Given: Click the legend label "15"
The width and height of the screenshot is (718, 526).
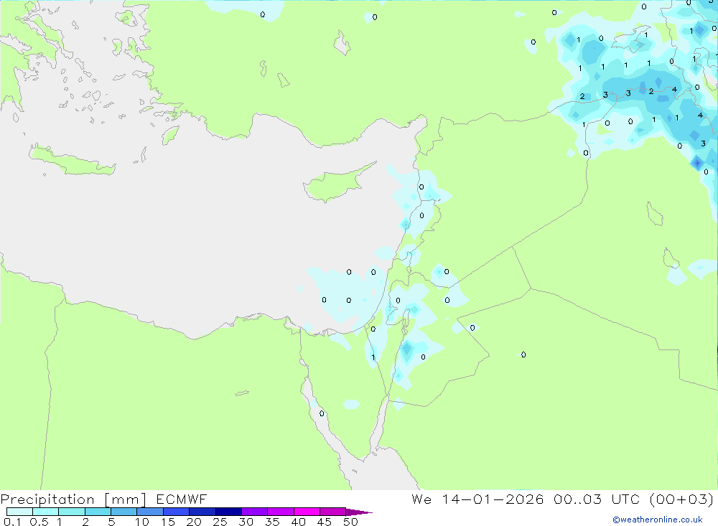Looking at the screenshot, I should point(168,522).
